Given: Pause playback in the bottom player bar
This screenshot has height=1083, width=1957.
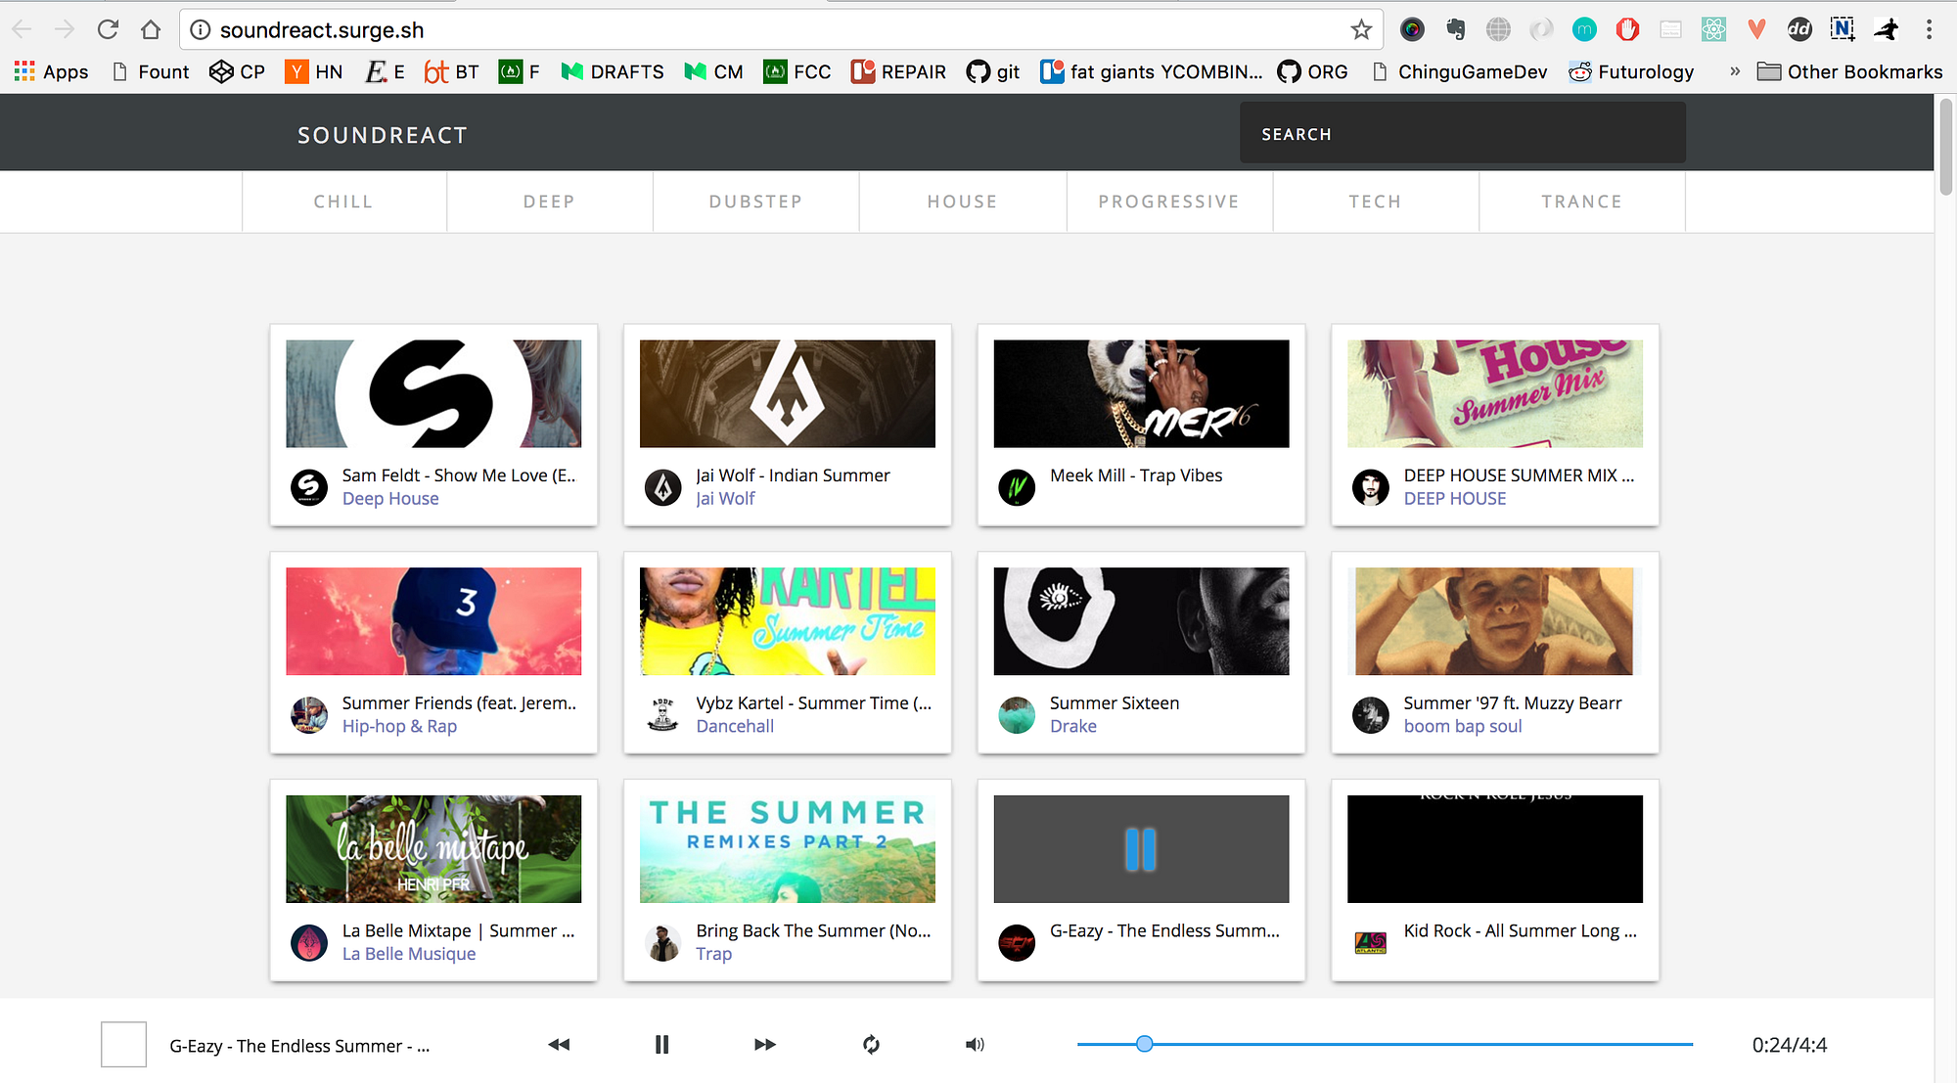Looking at the screenshot, I should (661, 1045).
